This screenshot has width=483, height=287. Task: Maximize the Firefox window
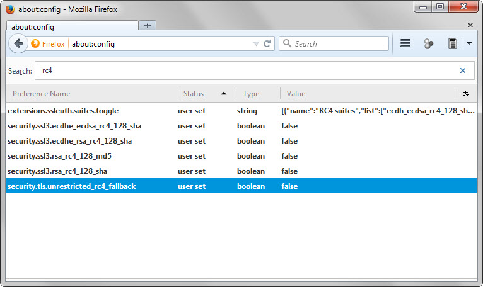[x=440, y=7]
